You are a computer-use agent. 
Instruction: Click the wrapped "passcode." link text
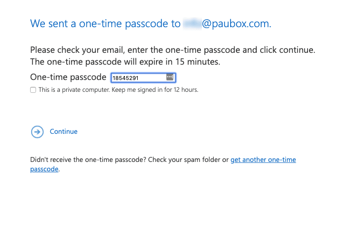point(44,169)
